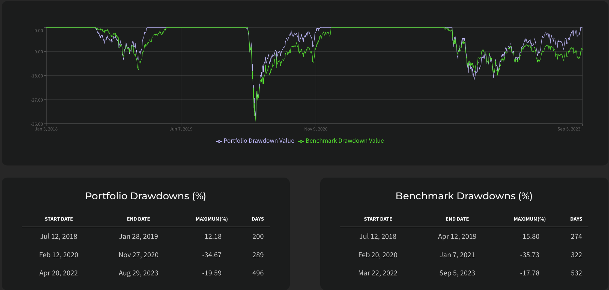Select the Portfolio -34.67 maximum drawdown cell
This screenshot has height=290, width=609.
pyautogui.click(x=212, y=255)
